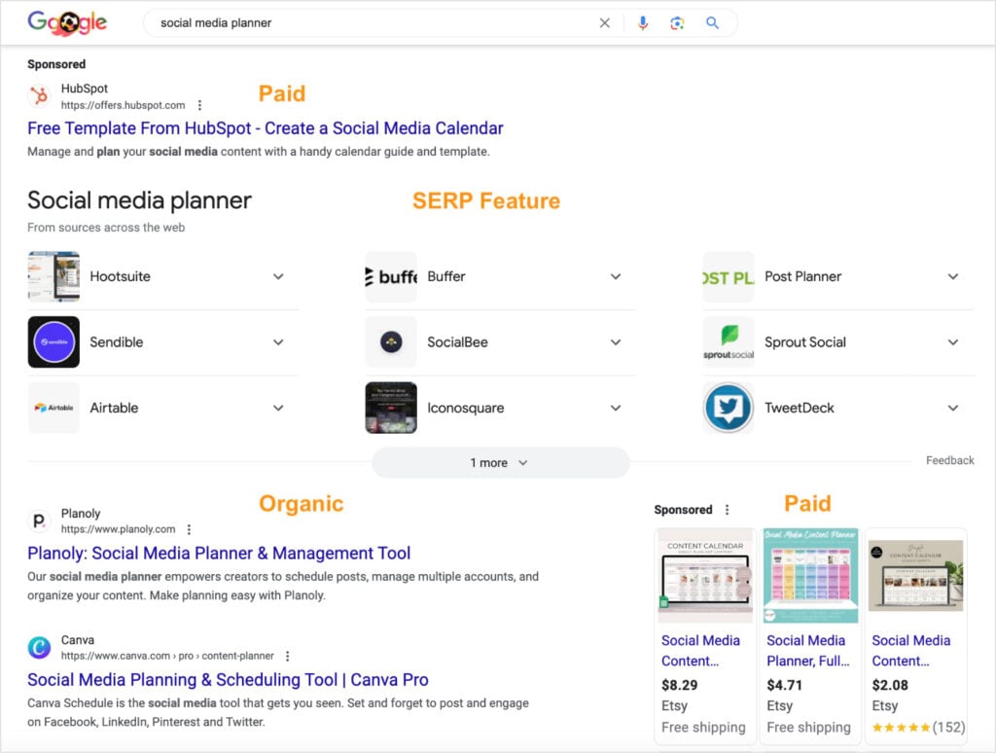This screenshot has height=753, width=996.
Task: Click the Google Lens camera icon
Action: (678, 22)
